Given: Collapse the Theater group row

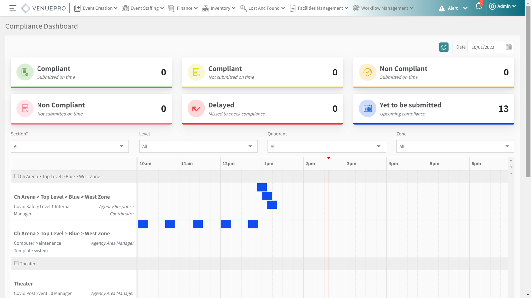Looking at the screenshot, I should pos(16,263).
